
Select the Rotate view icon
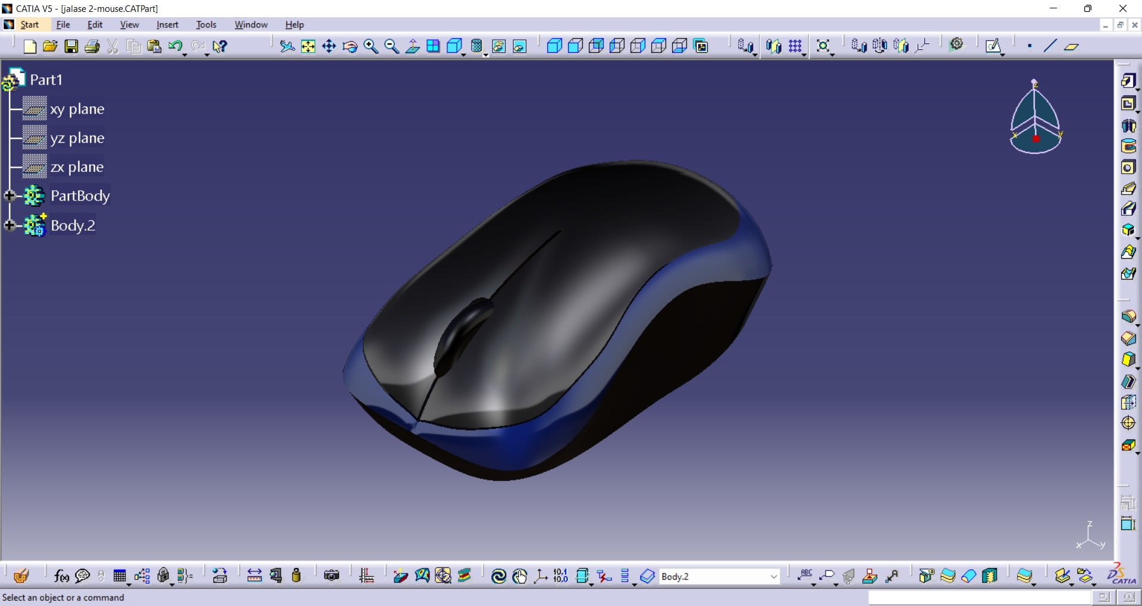[x=350, y=46]
